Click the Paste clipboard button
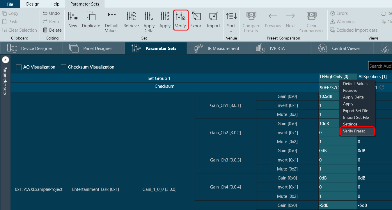 10,22
